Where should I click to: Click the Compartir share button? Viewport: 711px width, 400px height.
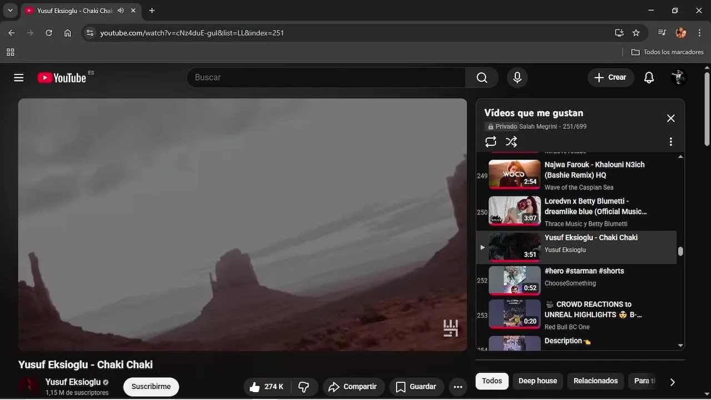(353, 387)
